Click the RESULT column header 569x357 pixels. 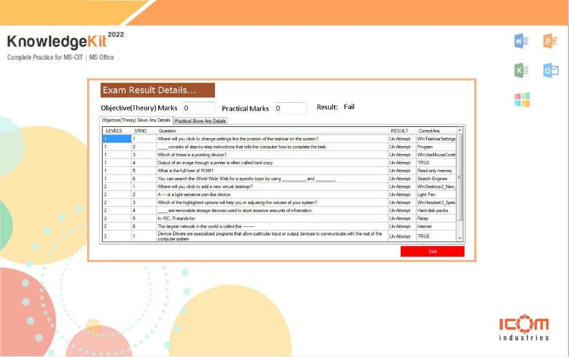coord(402,131)
